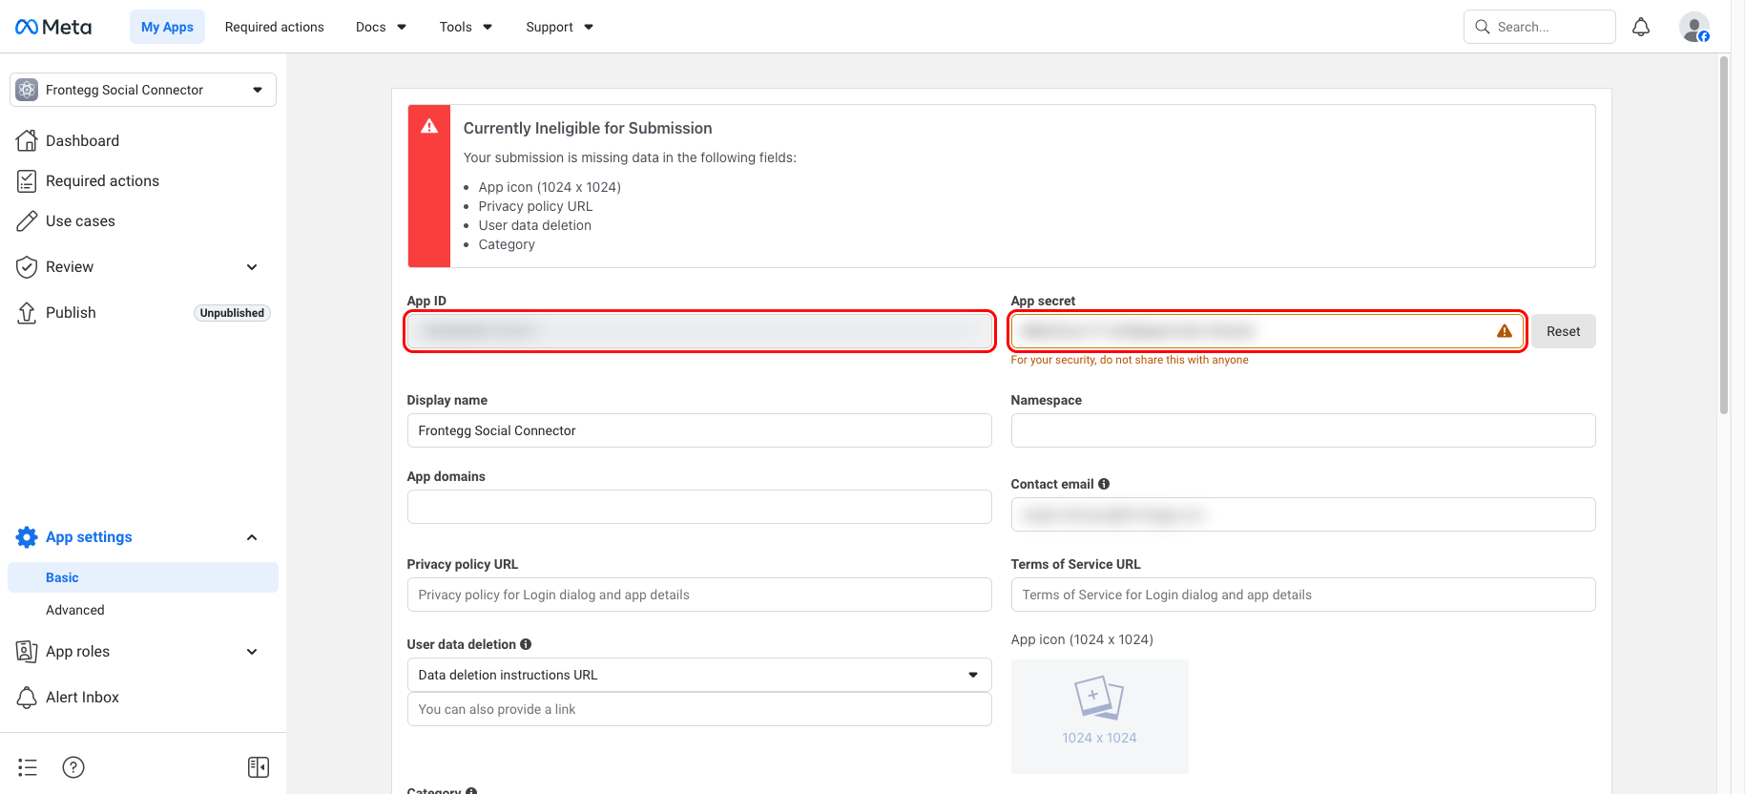Click the Meta logo
1745x794 pixels.
pos(53,27)
